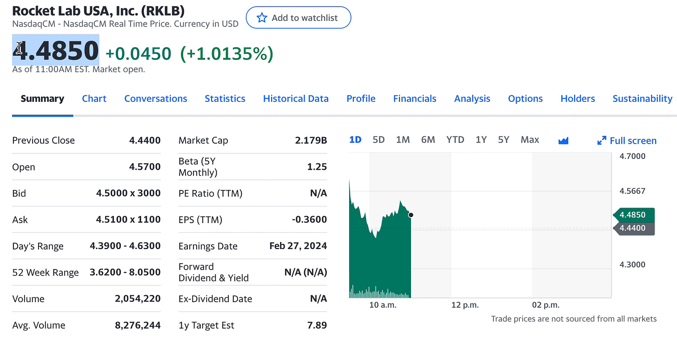Choose the 6M chart range
Screen dimensions: 677x356
(428, 139)
